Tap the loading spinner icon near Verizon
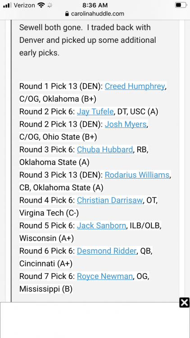 tap(50, 5)
